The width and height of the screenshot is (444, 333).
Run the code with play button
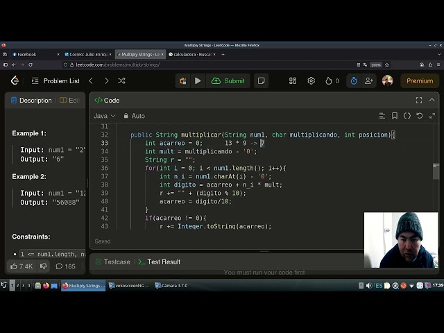tap(198, 81)
